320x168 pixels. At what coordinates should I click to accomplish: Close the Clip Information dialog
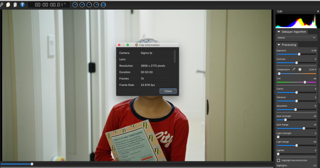[168, 91]
